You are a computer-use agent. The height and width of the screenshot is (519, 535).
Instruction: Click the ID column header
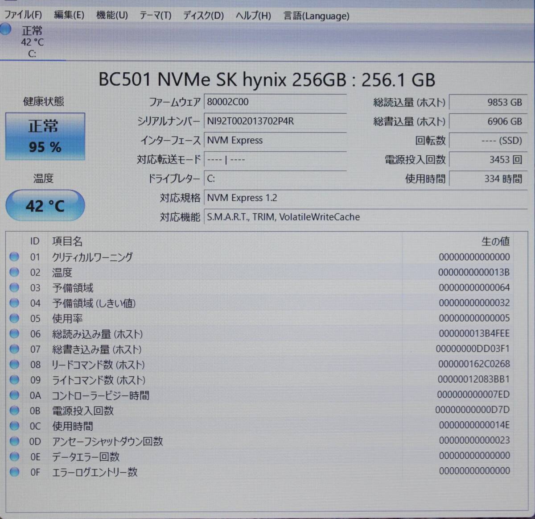pos(35,241)
